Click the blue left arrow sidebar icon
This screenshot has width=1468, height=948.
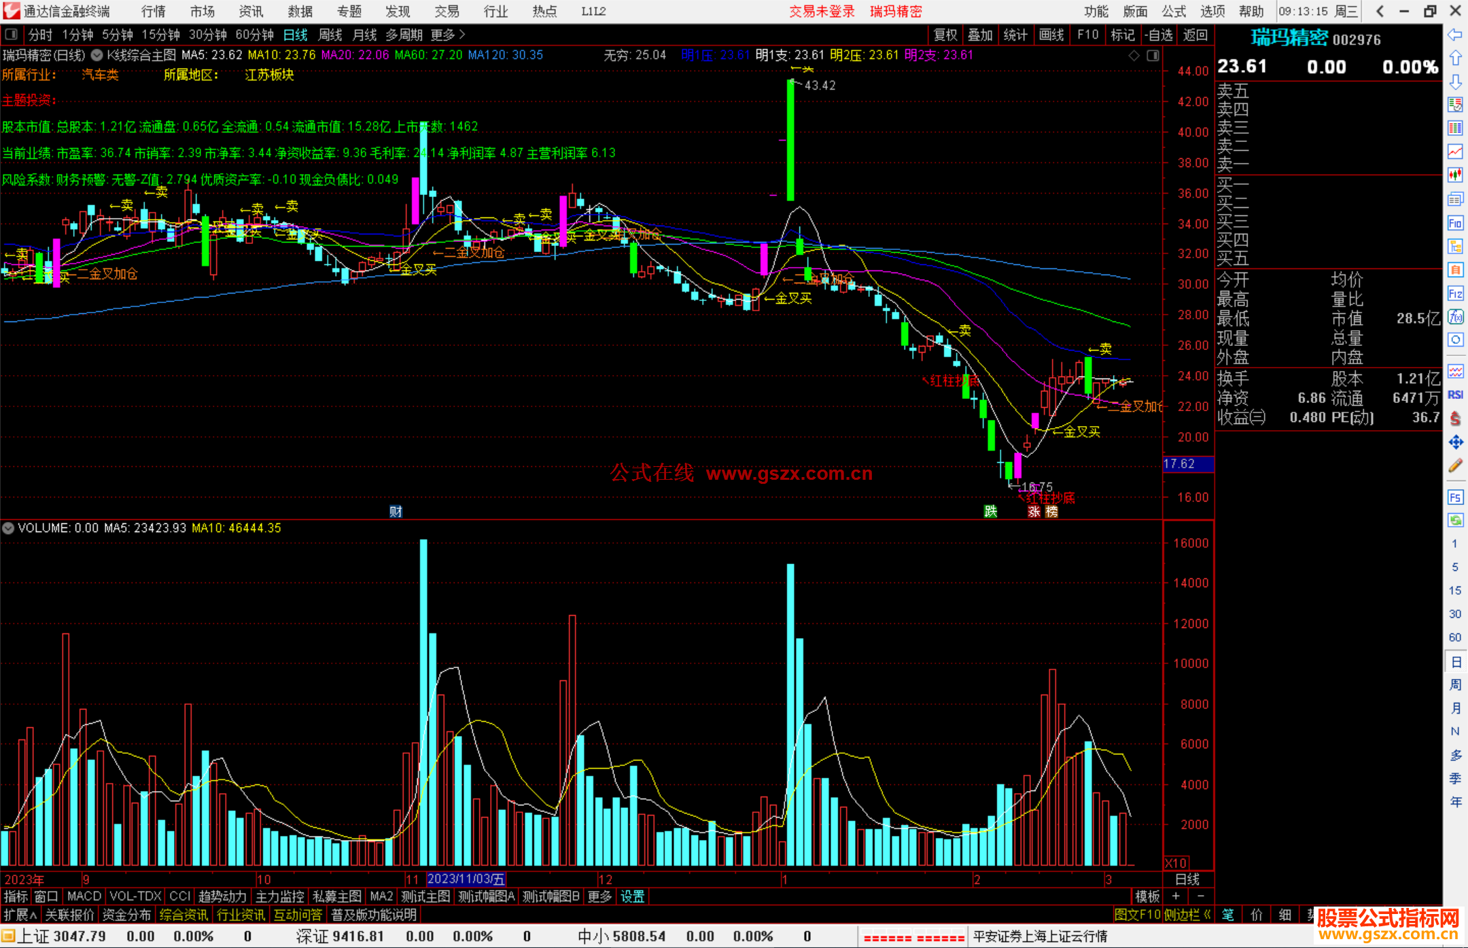point(1455,35)
